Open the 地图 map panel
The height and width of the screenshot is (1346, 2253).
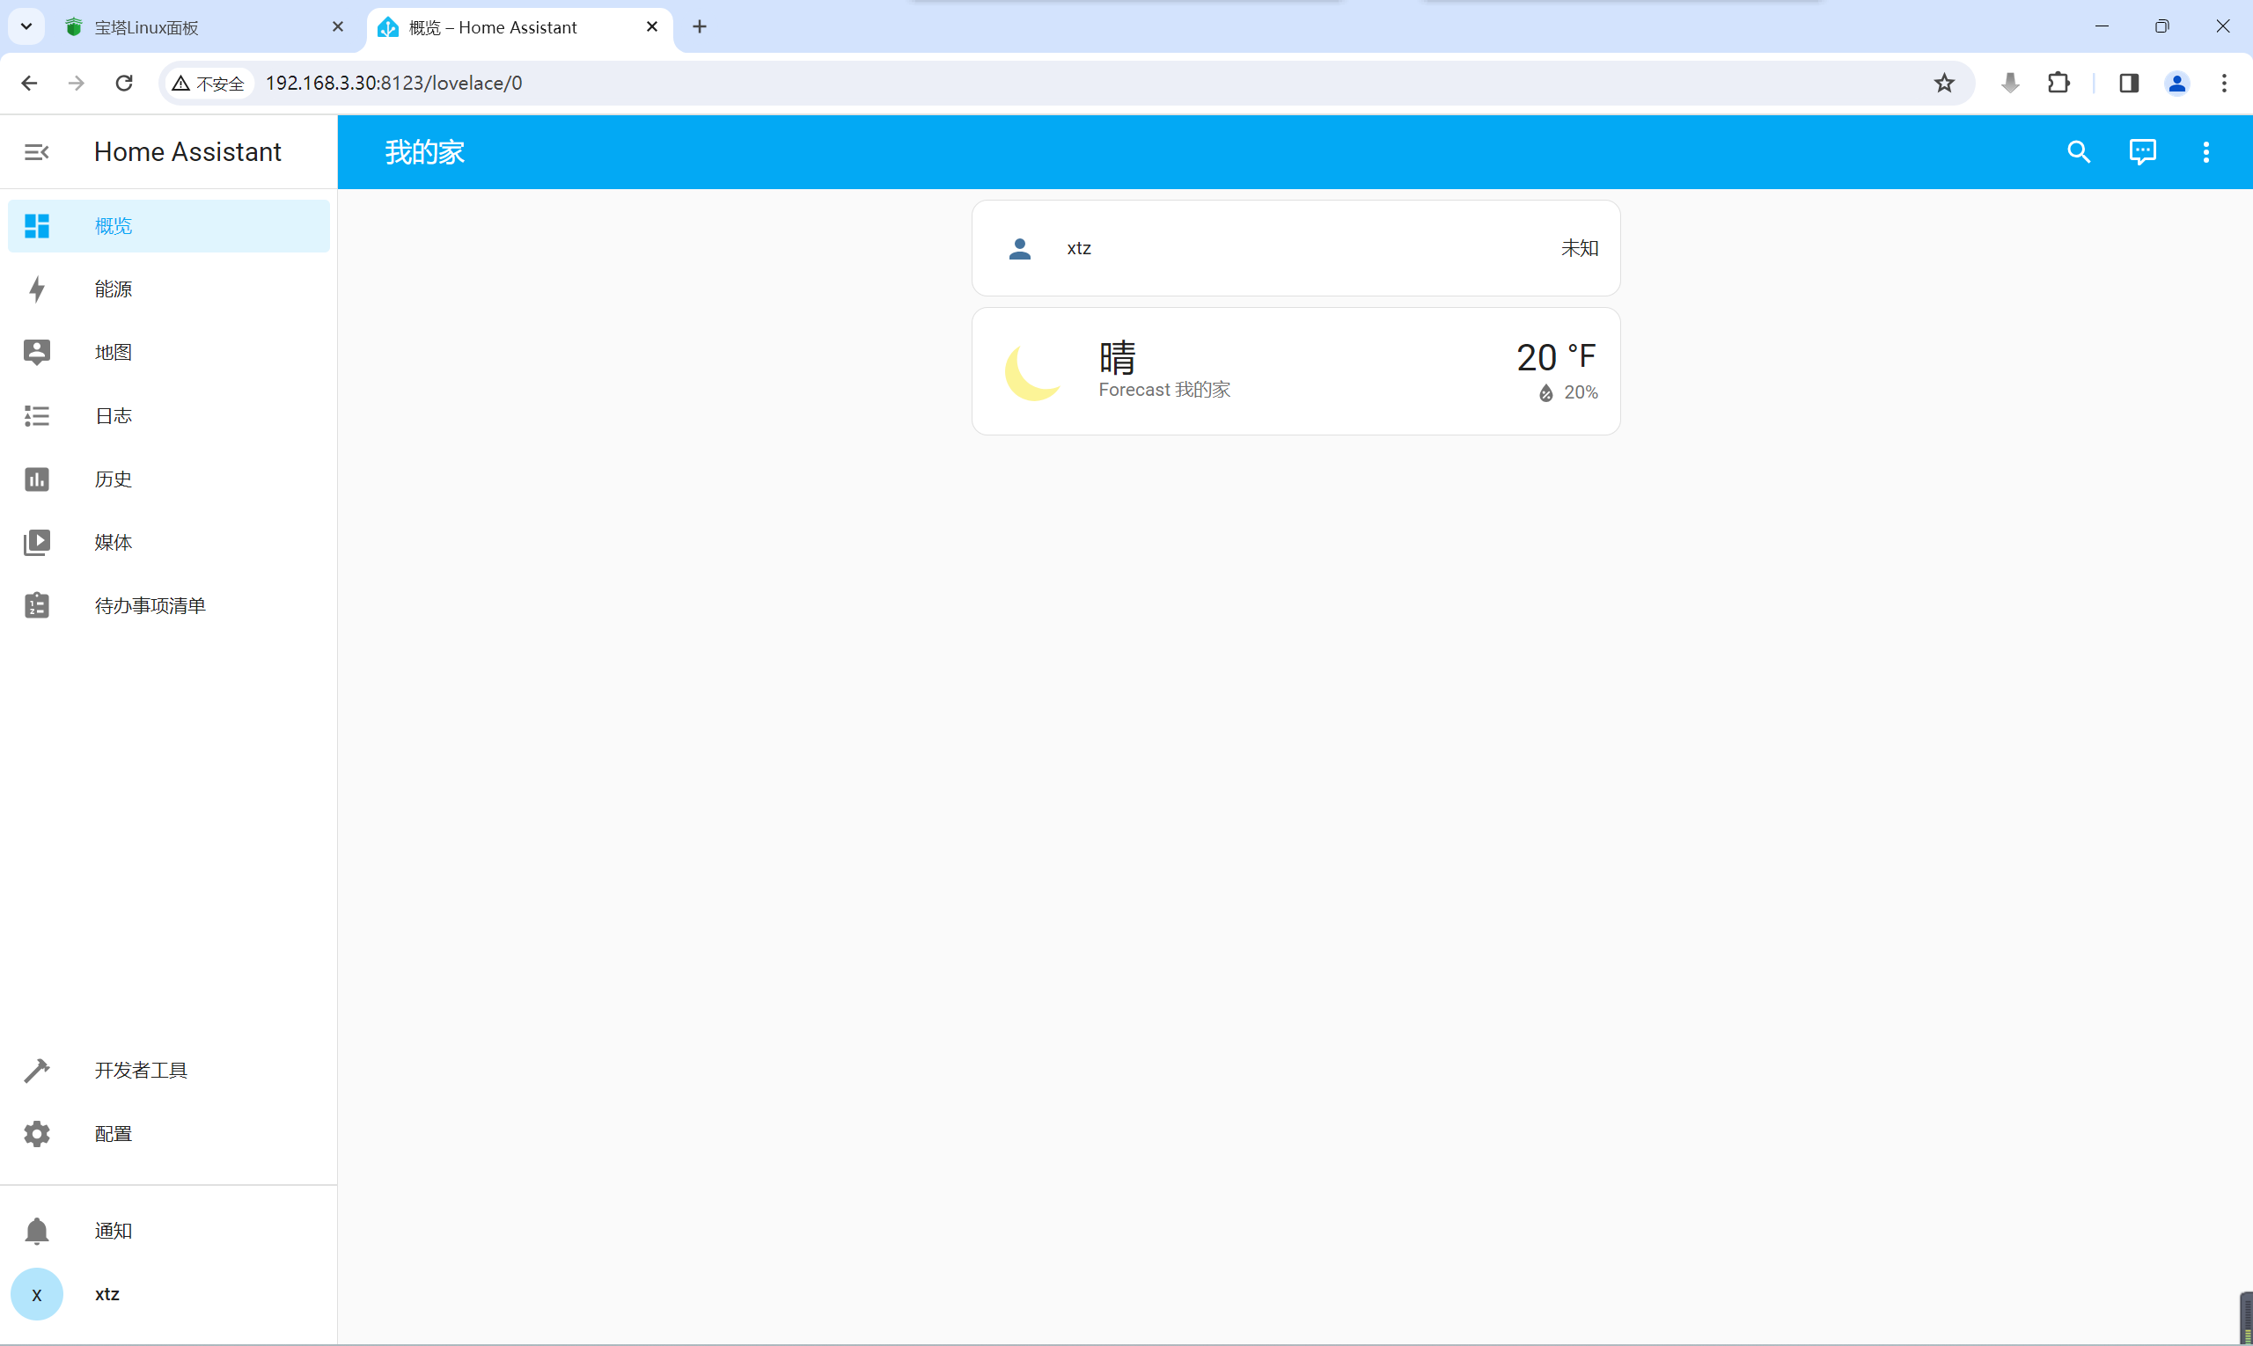click(114, 352)
